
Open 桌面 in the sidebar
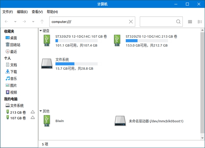pyautogui.click(x=11, y=38)
